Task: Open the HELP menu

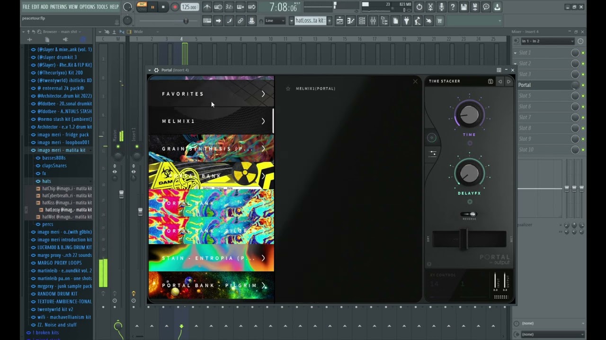Action: pyautogui.click(x=114, y=7)
